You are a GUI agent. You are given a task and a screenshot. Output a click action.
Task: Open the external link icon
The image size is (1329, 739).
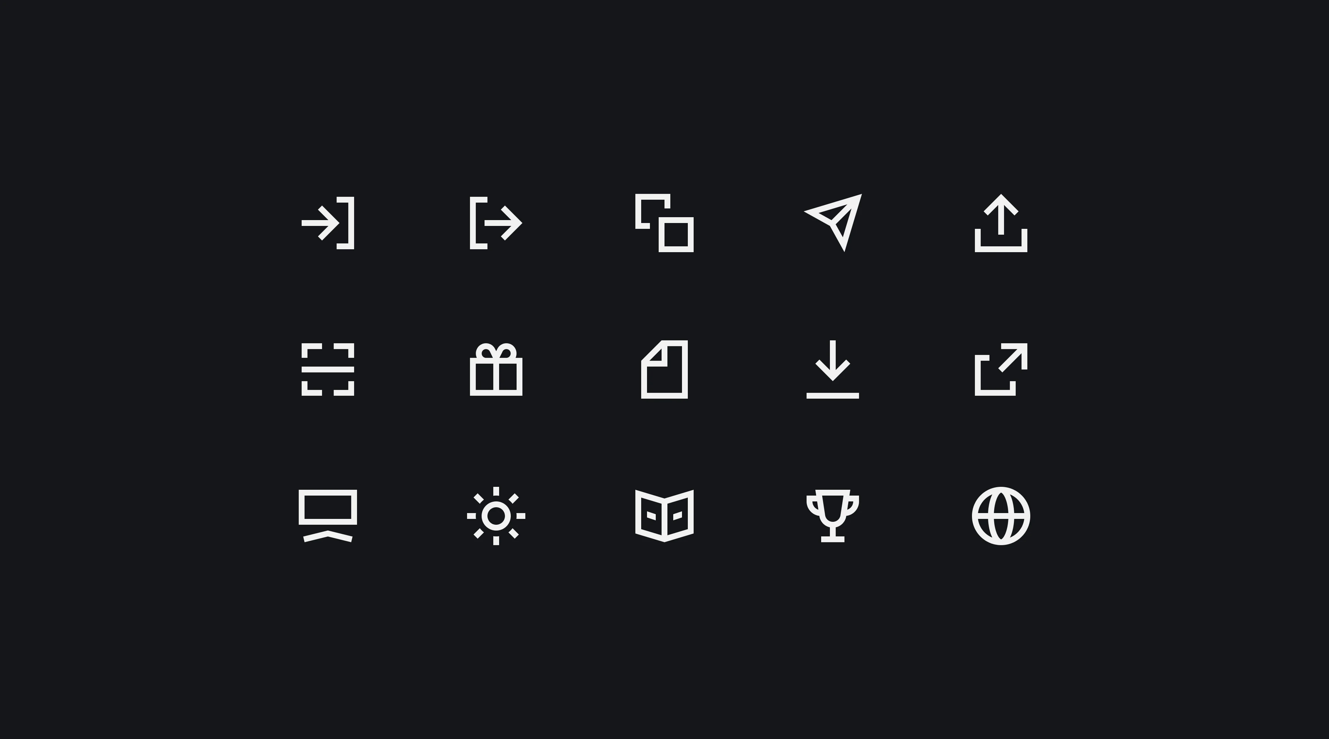tap(1001, 370)
